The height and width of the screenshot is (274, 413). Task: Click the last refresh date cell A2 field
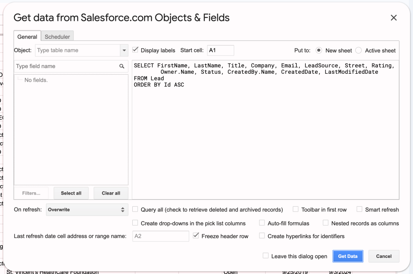click(161, 236)
